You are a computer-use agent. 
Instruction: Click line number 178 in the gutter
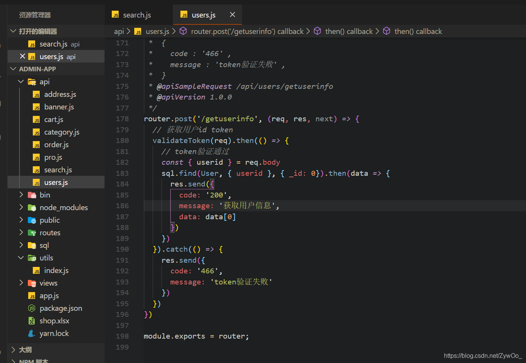point(122,119)
